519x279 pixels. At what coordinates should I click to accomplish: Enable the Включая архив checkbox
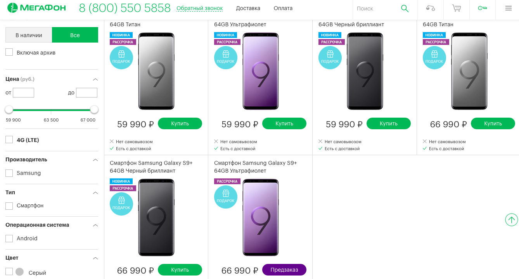[x=9, y=52]
